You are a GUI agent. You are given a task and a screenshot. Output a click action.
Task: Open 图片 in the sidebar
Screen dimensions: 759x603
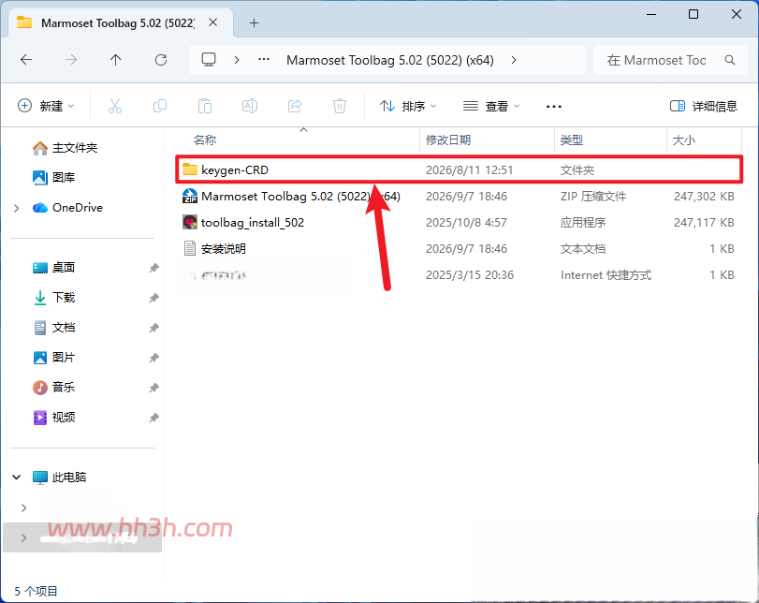(x=53, y=358)
